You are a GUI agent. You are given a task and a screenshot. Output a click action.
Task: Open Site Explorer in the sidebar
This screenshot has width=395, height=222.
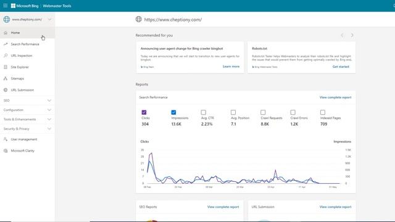coord(27,67)
